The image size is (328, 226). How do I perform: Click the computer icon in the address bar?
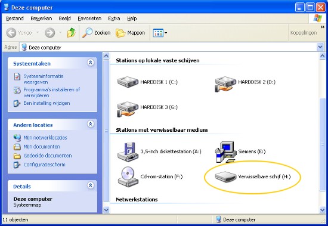24,47
